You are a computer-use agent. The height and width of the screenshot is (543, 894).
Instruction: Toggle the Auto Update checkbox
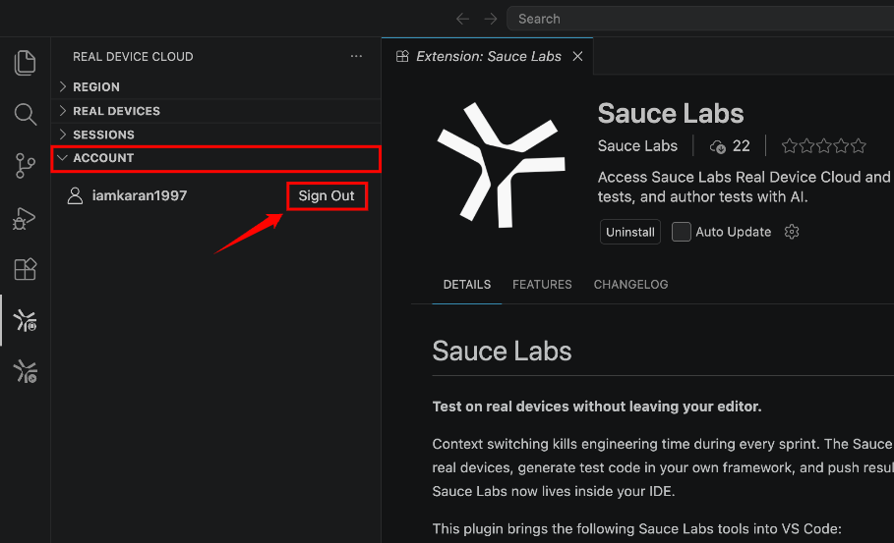681,232
